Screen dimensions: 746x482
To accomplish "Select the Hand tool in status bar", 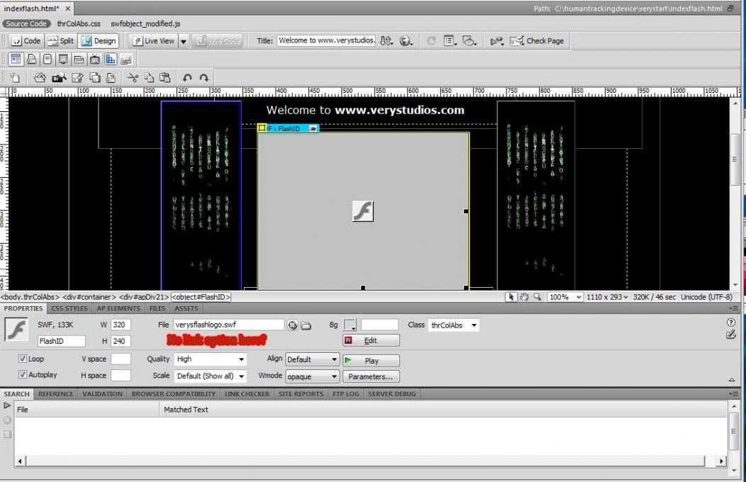I will (524, 296).
